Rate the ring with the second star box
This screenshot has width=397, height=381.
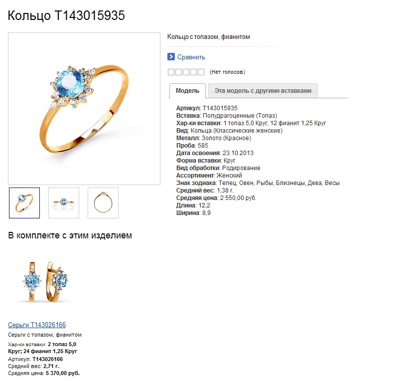pos(178,72)
